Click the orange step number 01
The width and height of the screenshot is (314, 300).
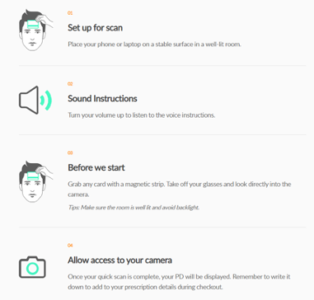(70, 13)
